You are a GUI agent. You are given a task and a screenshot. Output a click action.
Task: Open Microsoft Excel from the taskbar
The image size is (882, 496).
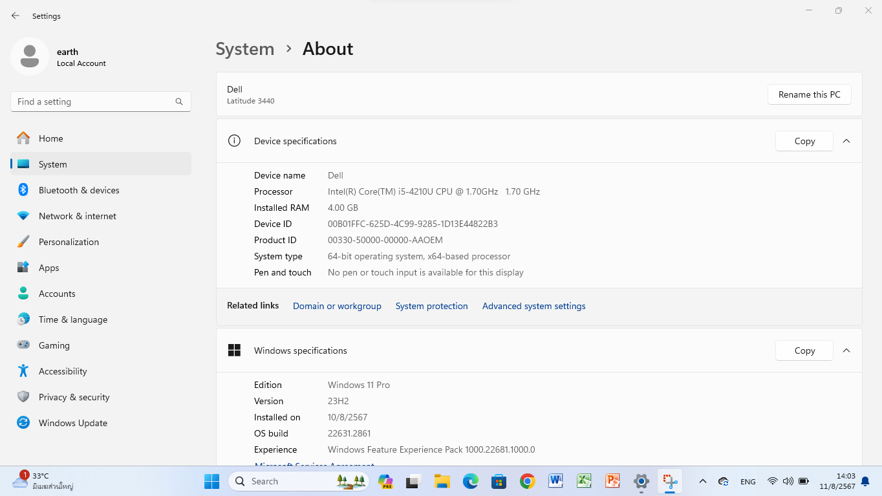584,481
